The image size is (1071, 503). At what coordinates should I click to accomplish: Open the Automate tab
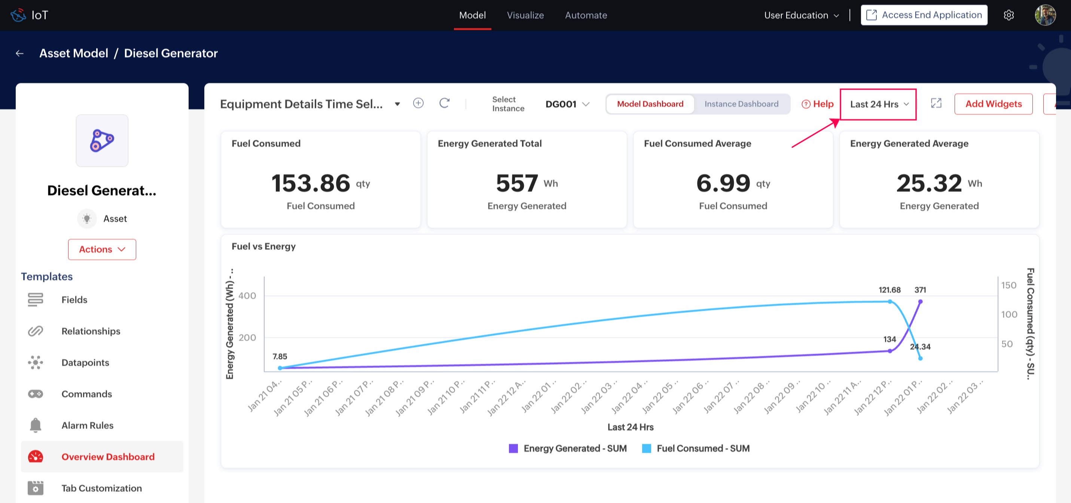[x=586, y=15]
